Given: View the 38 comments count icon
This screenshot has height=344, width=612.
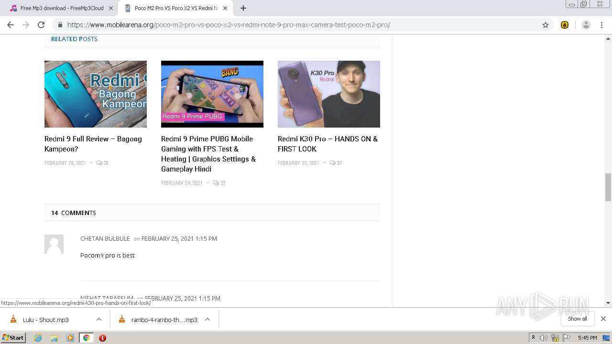Looking at the screenshot, I should [102, 163].
